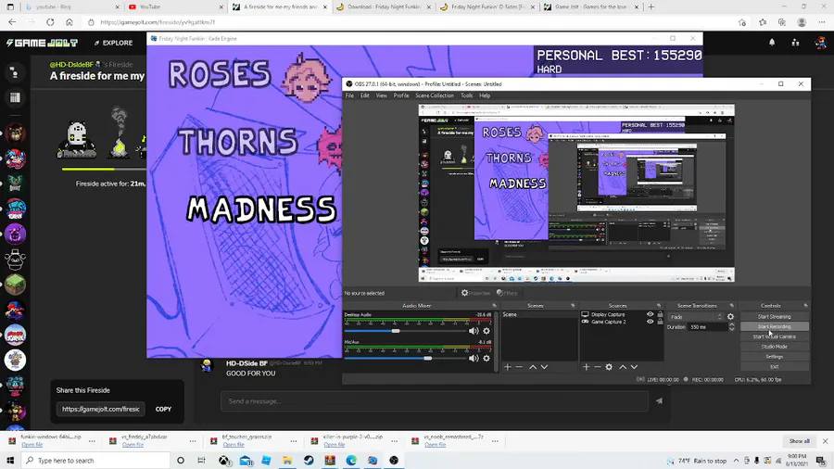The height and width of the screenshot is (469, 834).
Task: Pop out the Audio Mixer dock
Action: tap(494, 306)
